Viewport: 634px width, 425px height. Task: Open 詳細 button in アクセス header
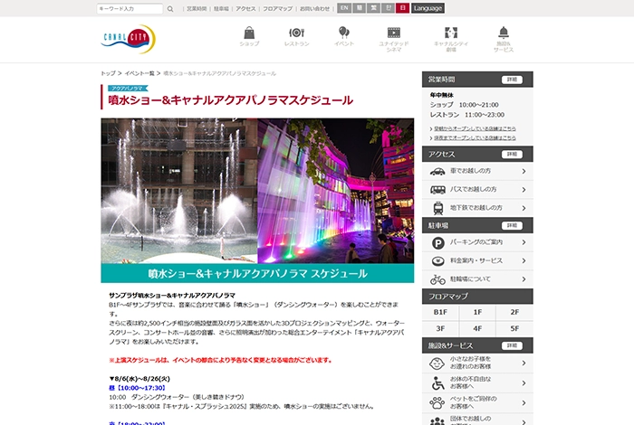pyautogui.click(x=512, y=155)
